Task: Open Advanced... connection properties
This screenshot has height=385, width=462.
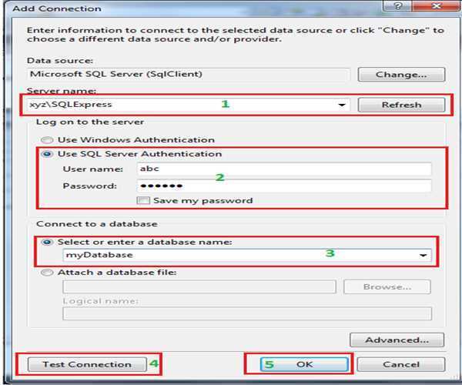Action: (x=397, y=340)
